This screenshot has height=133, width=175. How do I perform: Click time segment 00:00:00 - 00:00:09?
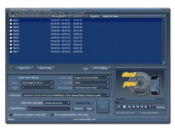(61, 52)
